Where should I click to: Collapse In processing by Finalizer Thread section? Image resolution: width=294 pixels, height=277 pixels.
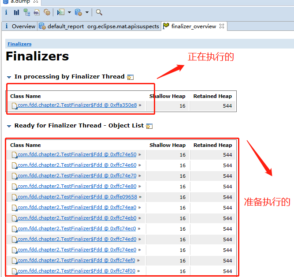9,77
